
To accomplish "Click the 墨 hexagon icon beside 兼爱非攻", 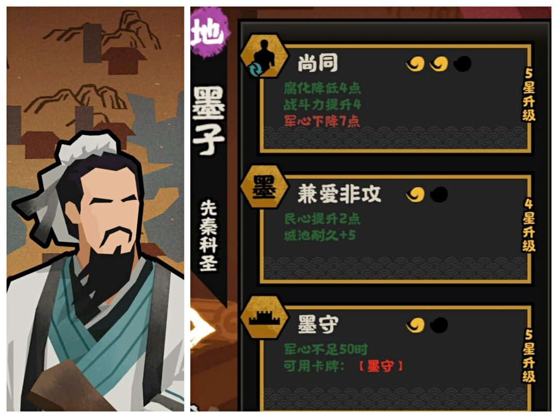I will (x=264, y=187).
